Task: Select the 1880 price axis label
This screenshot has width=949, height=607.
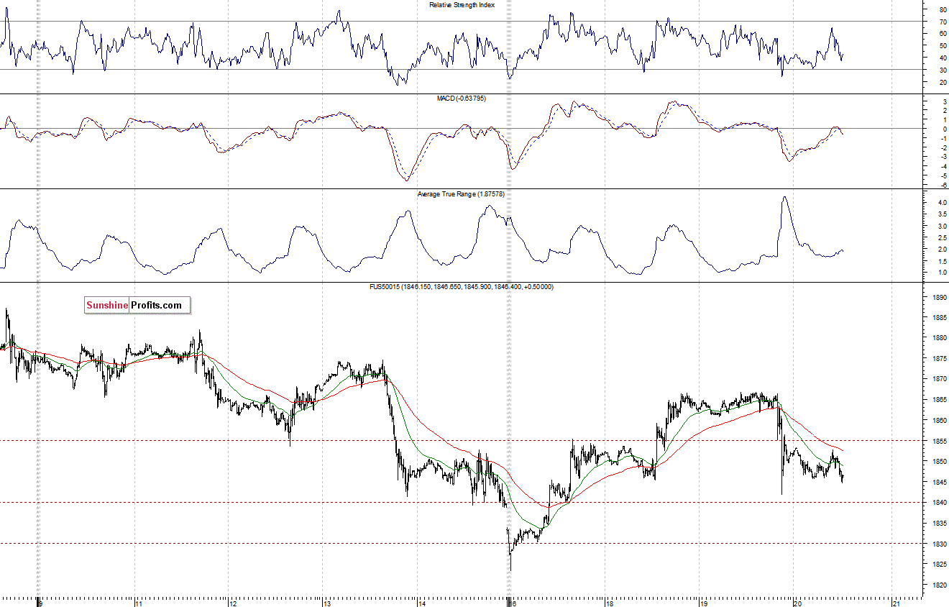Action: click(x=938, y=338)
